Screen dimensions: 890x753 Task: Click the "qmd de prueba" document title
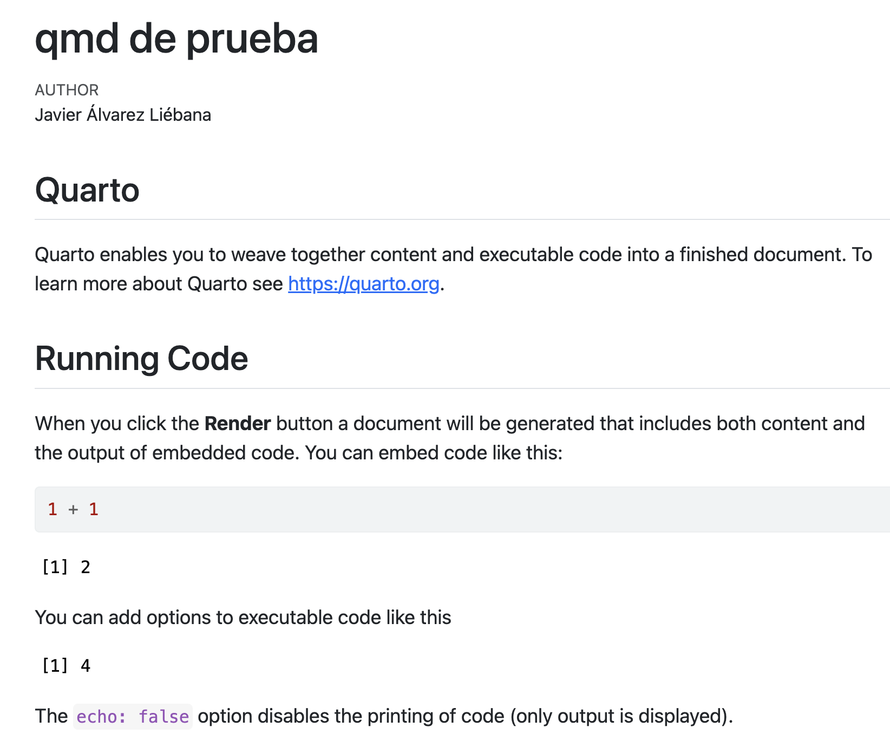(176, 39)
